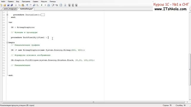Click 'Компиляция прошла успешно' status message
The image size is (191, 107).
point(17,106)
